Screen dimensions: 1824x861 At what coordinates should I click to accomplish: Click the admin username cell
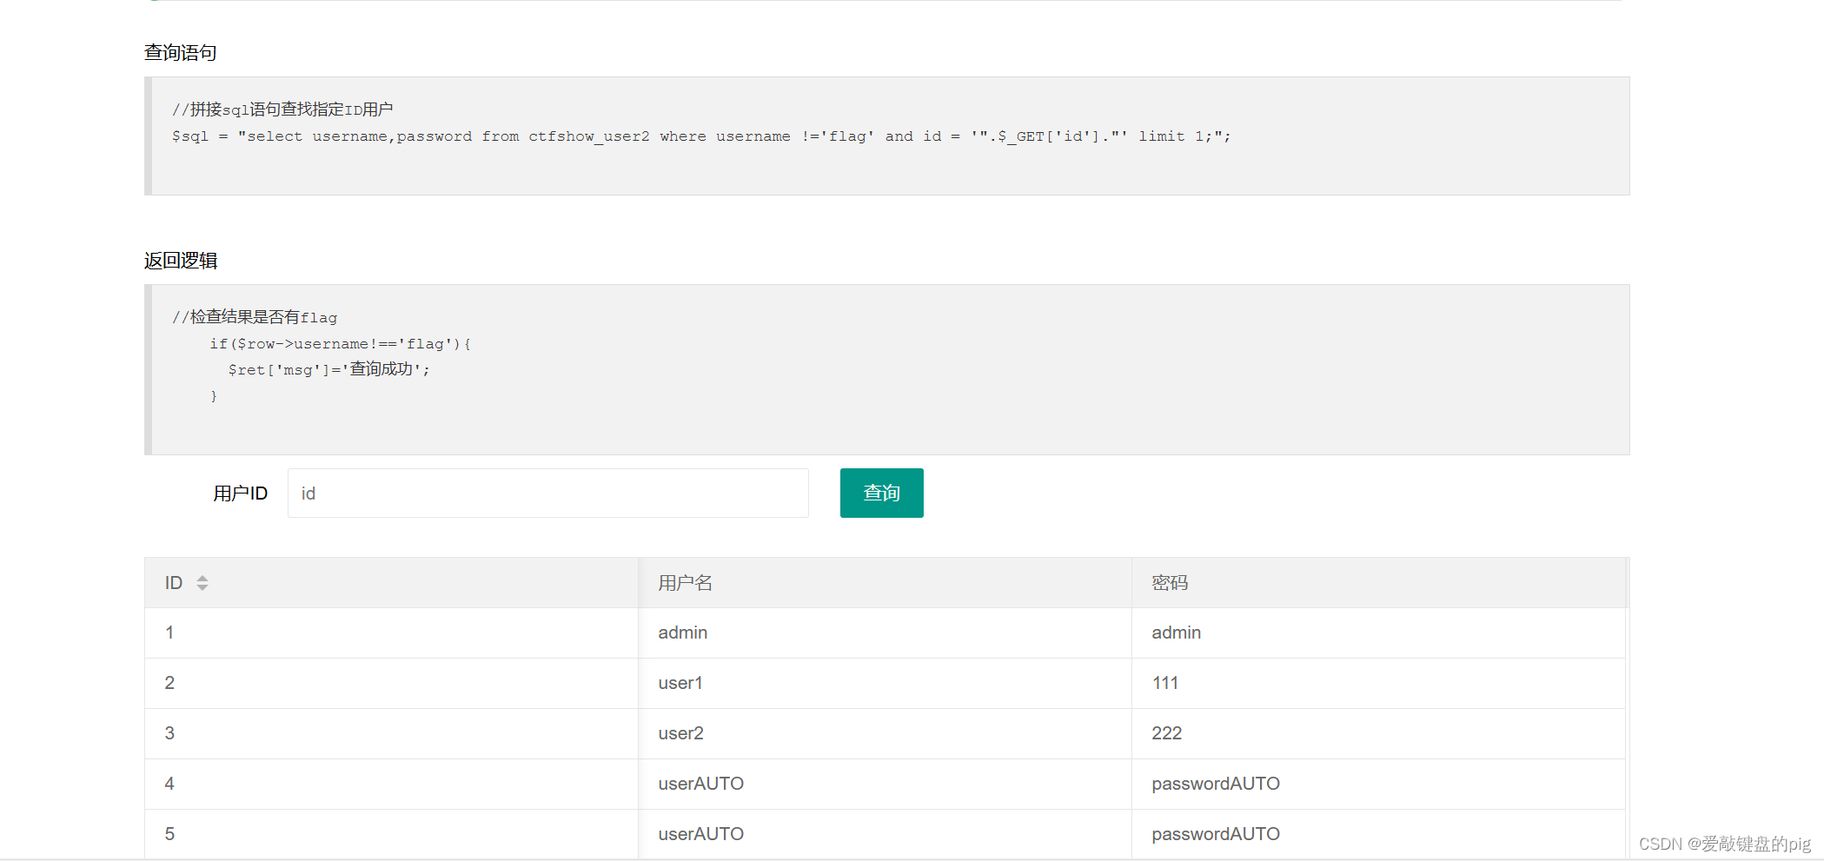coord(885,633)
